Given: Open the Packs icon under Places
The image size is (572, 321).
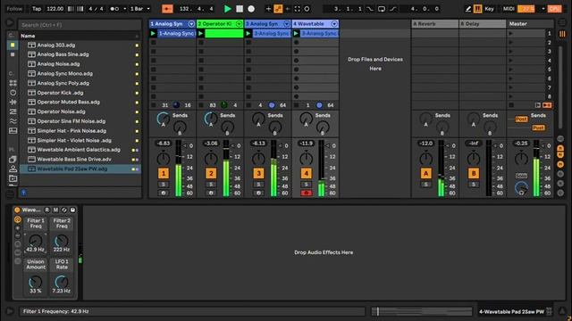Looking at the screenshot, I should [x=13, y=160].
